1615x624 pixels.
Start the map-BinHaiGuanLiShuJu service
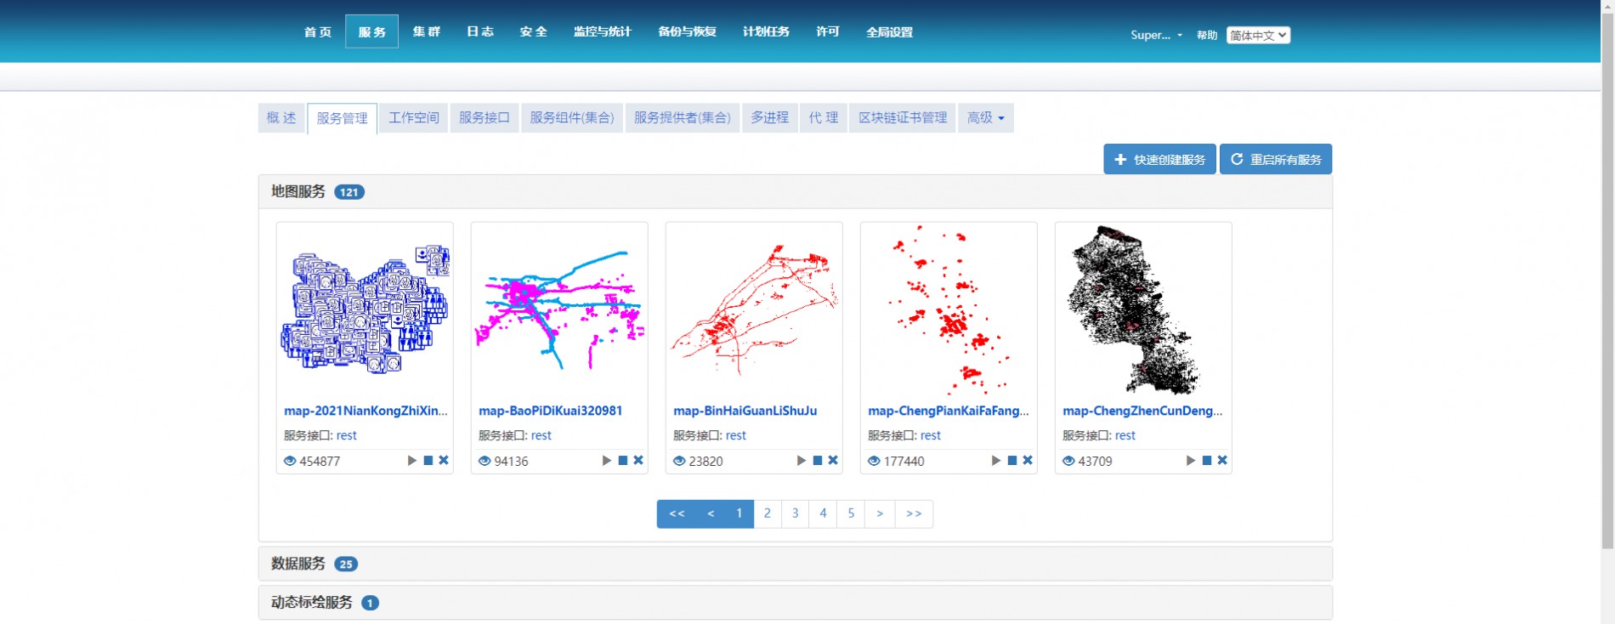tap(802, 461)
